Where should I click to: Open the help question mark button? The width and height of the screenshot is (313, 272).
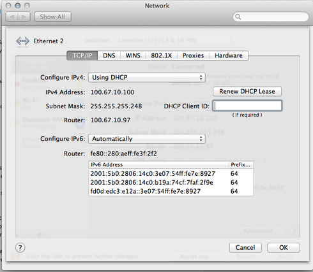tap(20, 248)
